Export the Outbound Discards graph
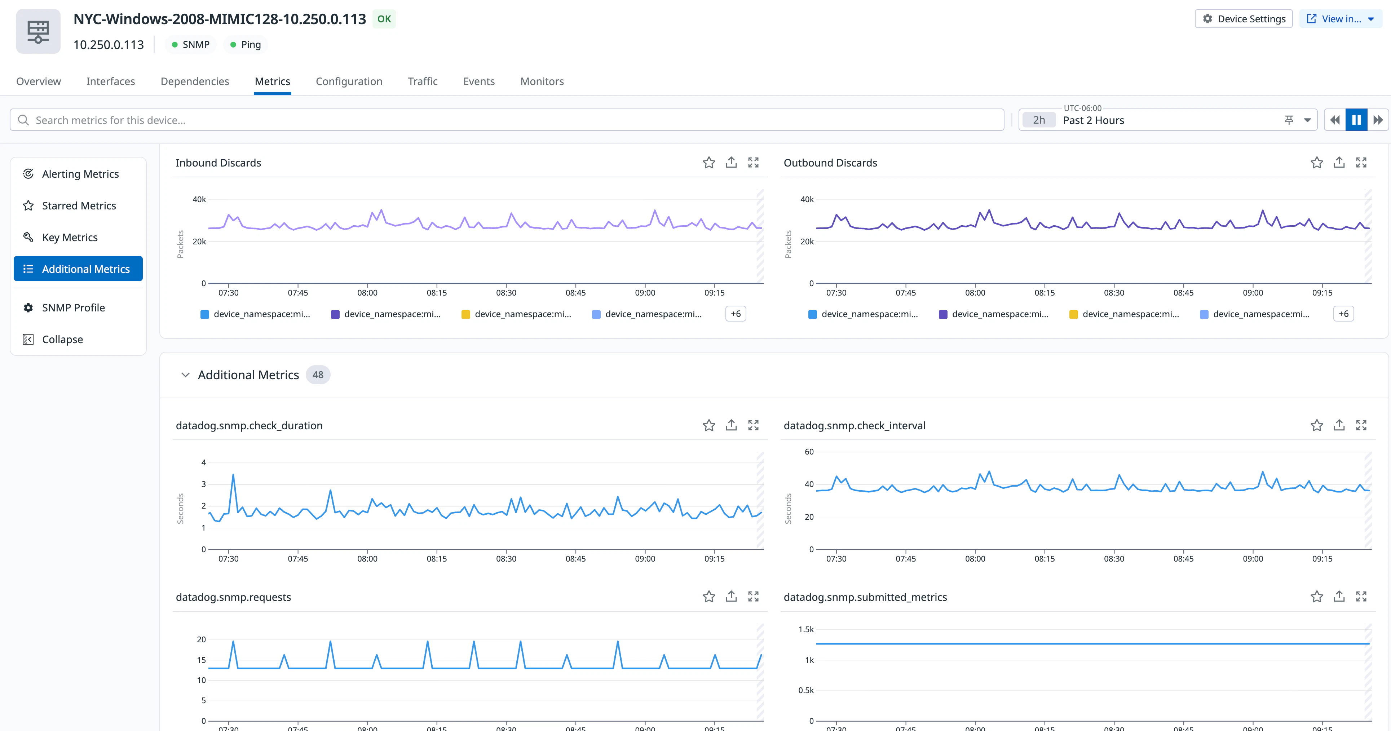This screenshot has height=731, width=1391. pos(1339,163)
